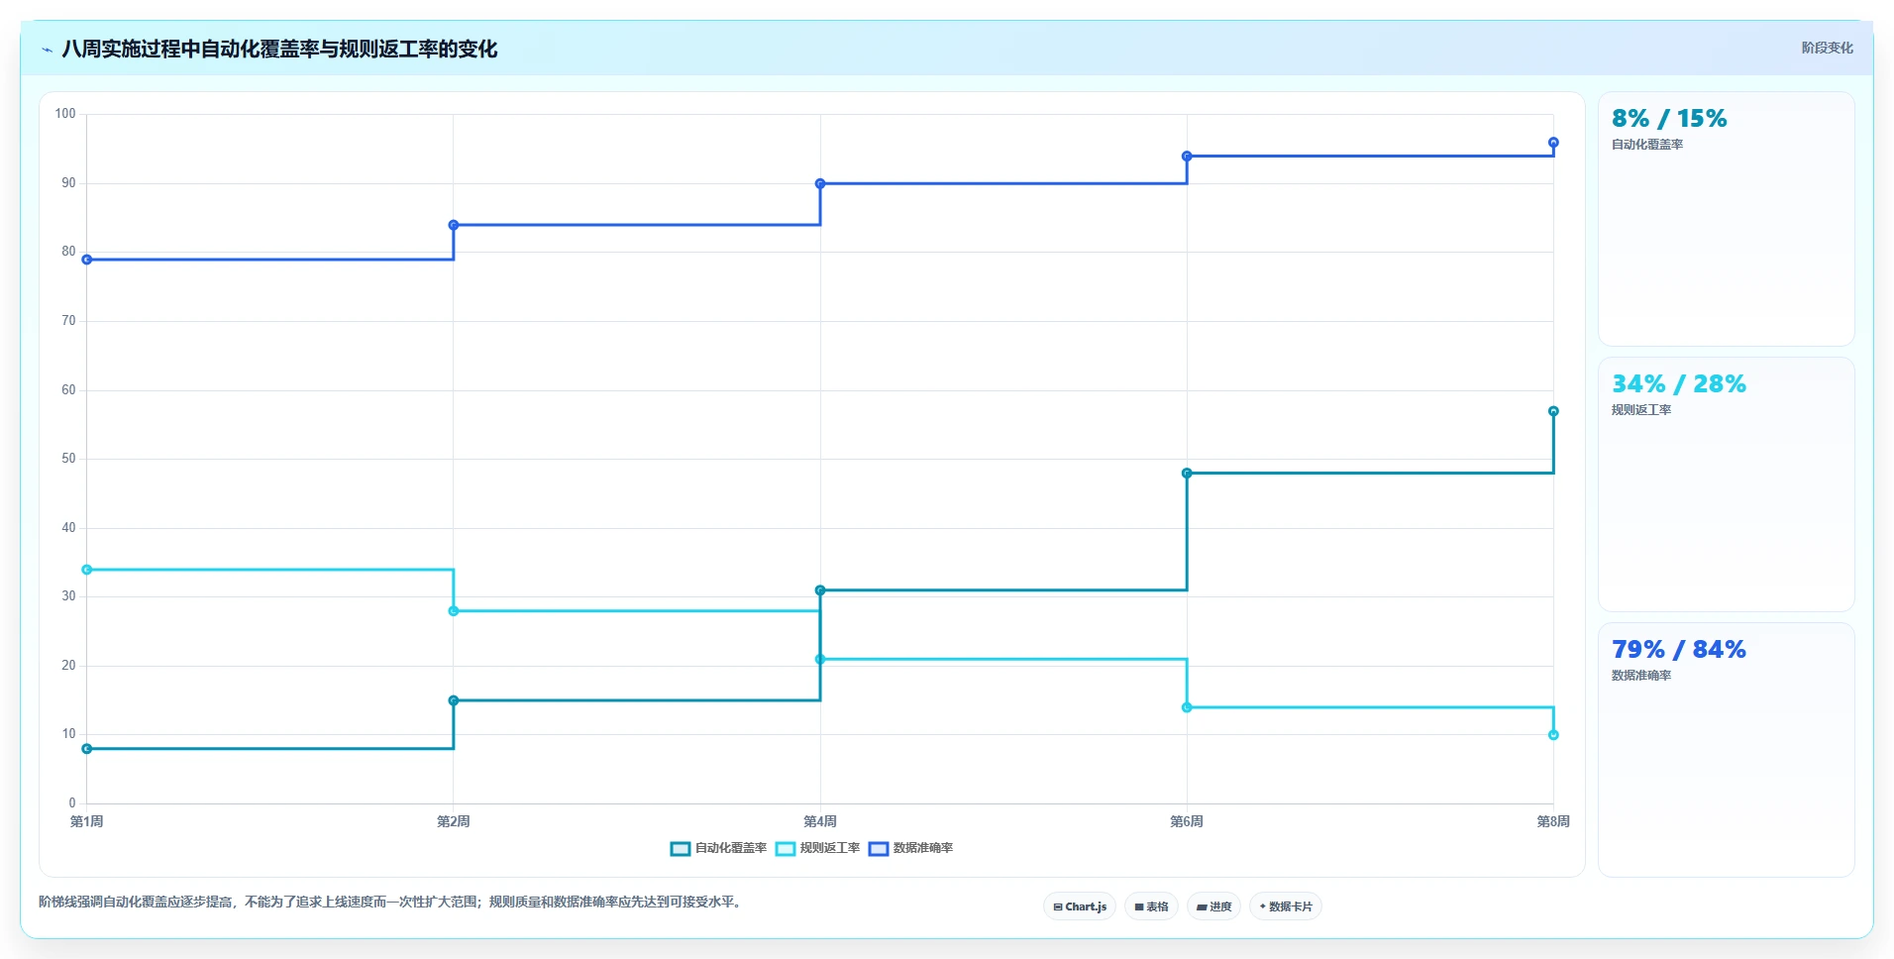Viewport: 1894px width, 959px height.
Task: Select the 第2周 数据准确率 point at 84
Action: [x=454, y=225]
